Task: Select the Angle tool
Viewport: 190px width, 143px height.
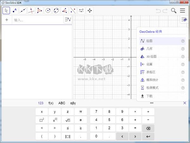Action: [x=64, y=10]
